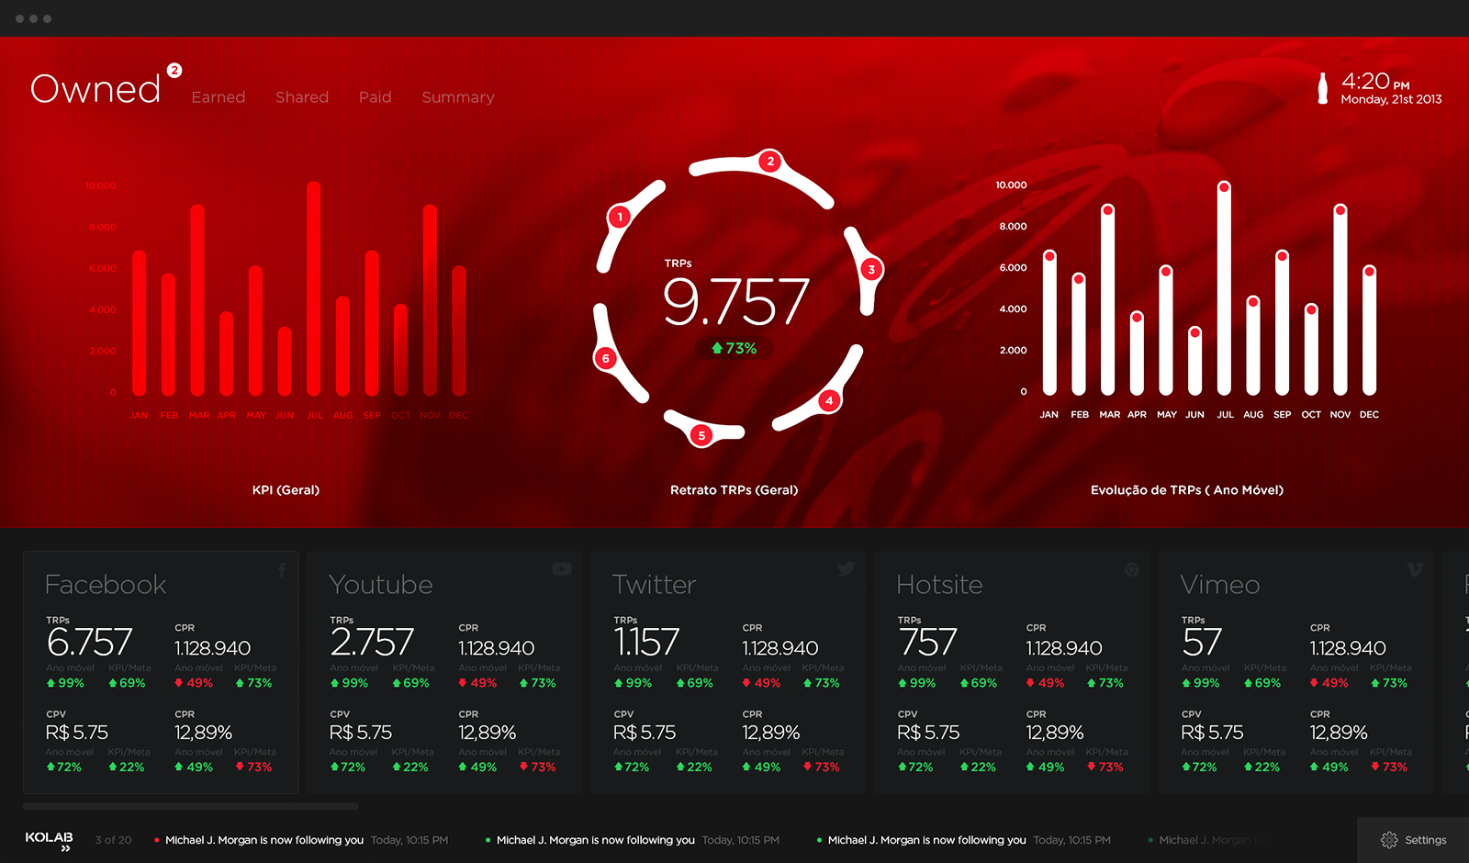Select segment marker 6 on TRPs ring
1469x863 pixels.
coord(605,358)
